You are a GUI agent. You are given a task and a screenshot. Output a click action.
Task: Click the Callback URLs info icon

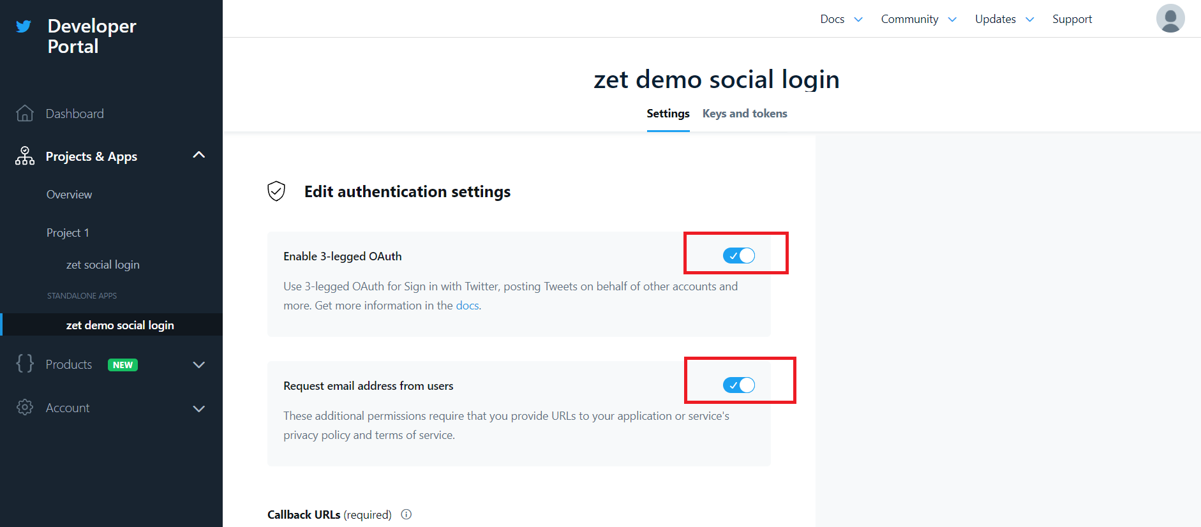[x=407, y=514]
